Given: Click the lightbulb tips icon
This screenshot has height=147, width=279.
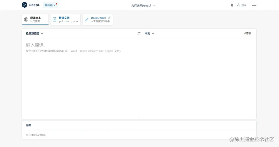Looking at the screenshot, I should 232,5.
